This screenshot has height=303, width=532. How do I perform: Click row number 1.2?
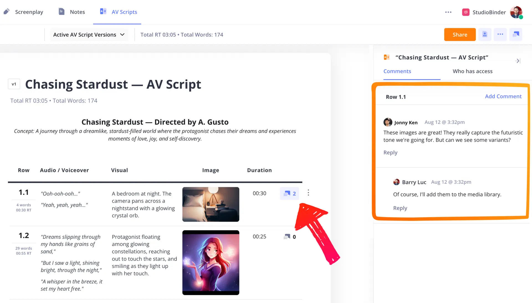tap(24, 235)
